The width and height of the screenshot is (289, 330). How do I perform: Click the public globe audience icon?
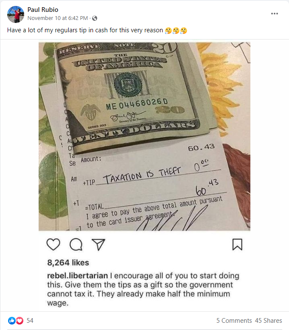click(x=95, y=18)
